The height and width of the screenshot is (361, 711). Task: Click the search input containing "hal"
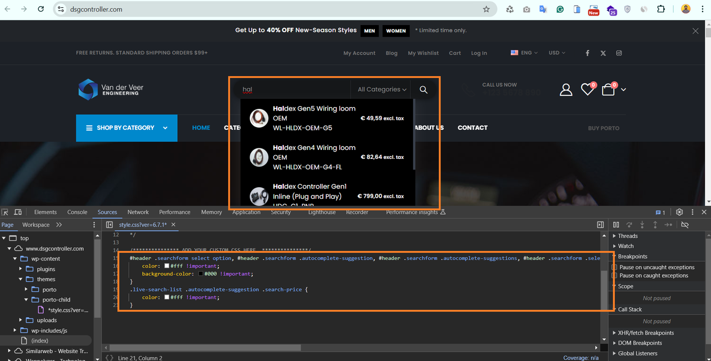tap(293, 89)
